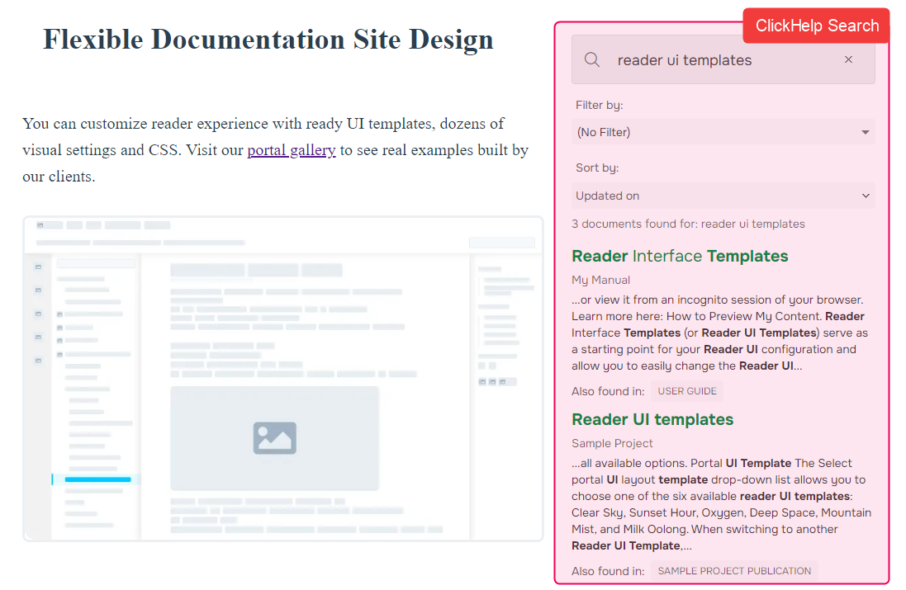Open the "Reader UI templates" search result

pyautogui.click(x=652, y=419)
